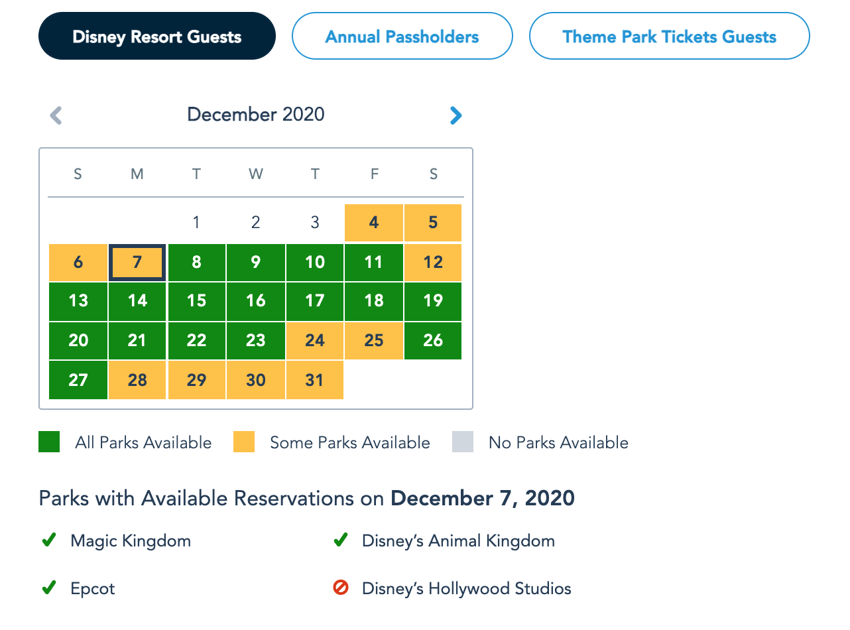The width and height of the screenshot is (850, 630).
Task: Choose December 4 date cell
Action: point(374,223)
